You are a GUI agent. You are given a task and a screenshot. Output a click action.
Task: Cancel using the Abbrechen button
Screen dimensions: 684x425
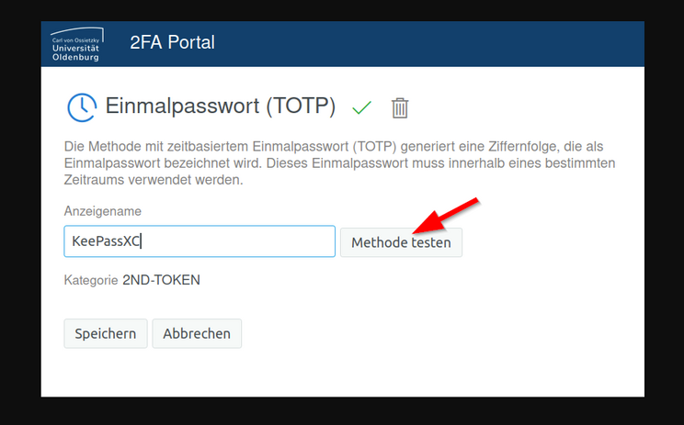click(x=197, y=333)
